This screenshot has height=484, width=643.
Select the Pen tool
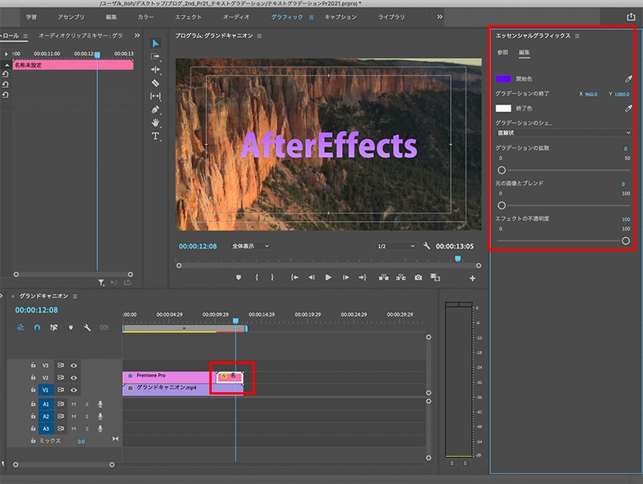155,110
